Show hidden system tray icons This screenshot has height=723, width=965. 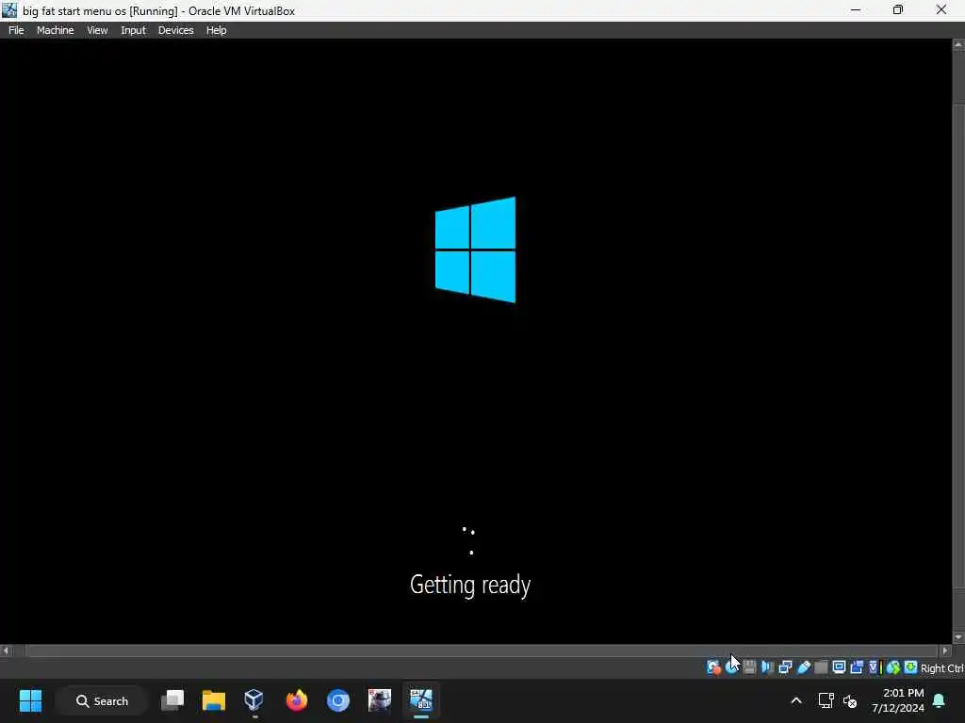(795, 700)
